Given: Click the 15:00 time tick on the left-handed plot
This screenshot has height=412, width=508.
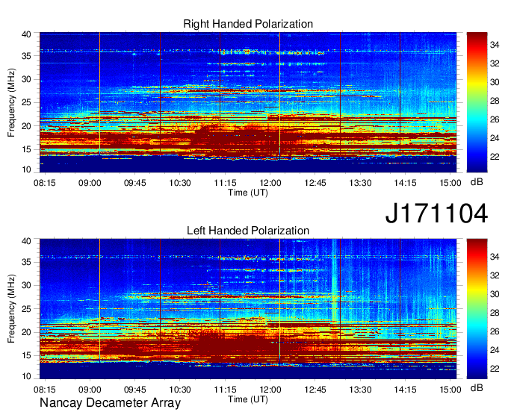Looking at the screenshot, I should 450,390.
